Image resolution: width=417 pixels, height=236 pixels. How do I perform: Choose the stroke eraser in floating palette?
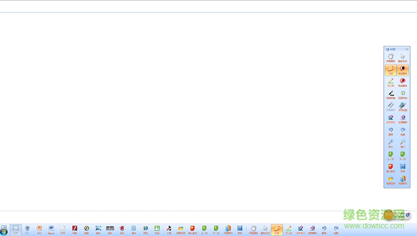pyautogui.click(x=391, y=119)
